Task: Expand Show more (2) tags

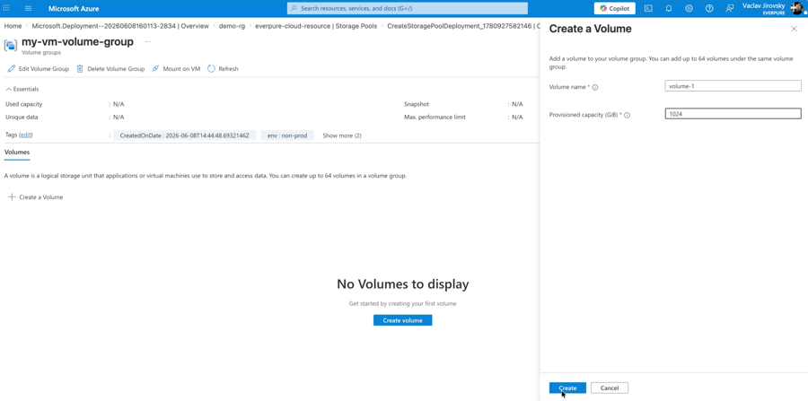Action: click(342, 135)
